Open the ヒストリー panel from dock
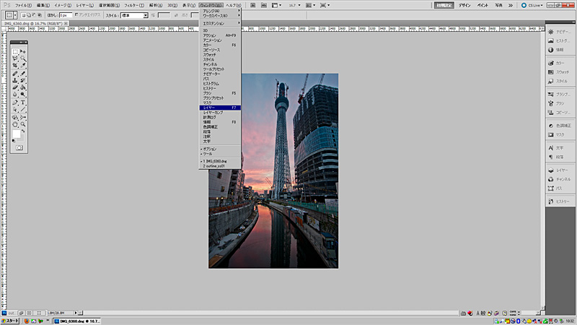 point(560,201)
